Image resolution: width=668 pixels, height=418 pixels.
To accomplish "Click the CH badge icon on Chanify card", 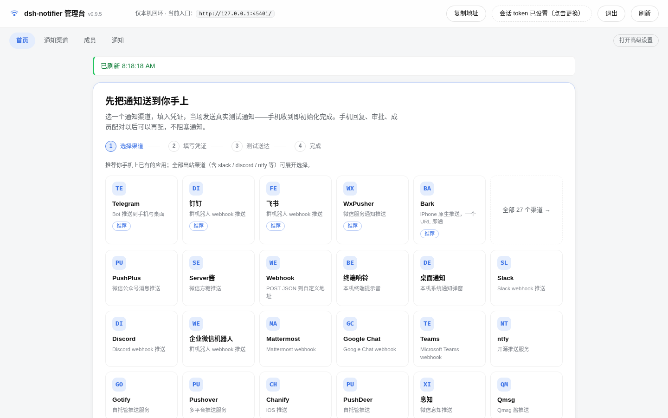I will tap(273, 385).
